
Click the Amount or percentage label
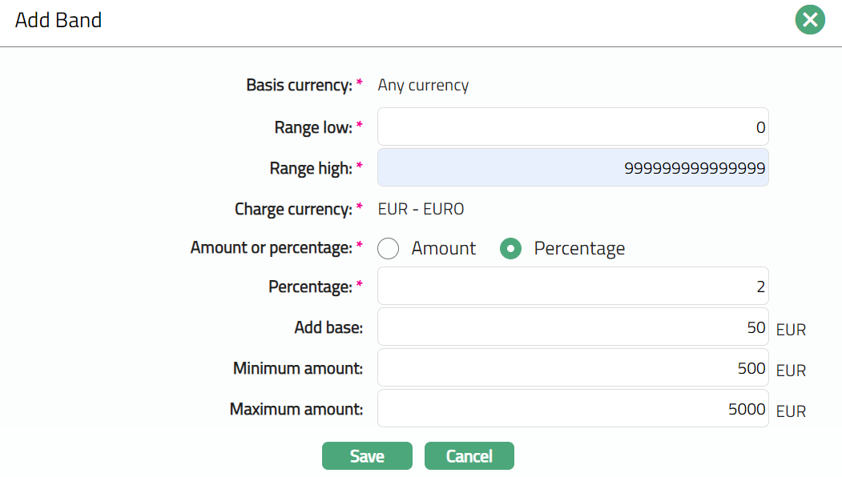[271, 248]
